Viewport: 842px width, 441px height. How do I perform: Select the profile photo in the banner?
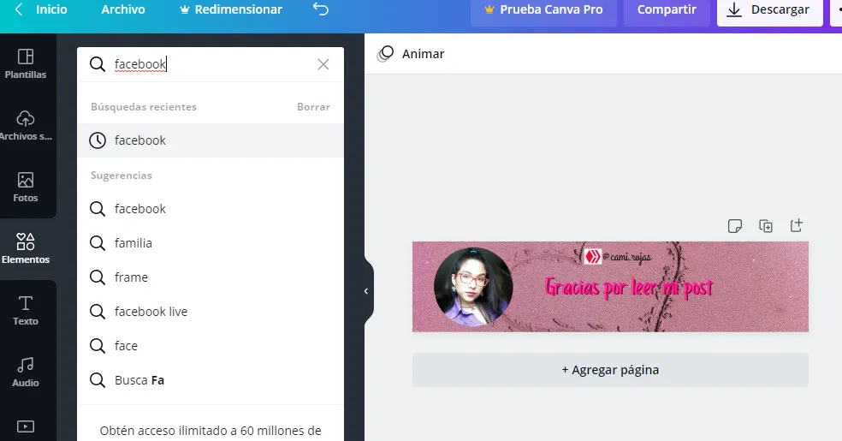473,287
